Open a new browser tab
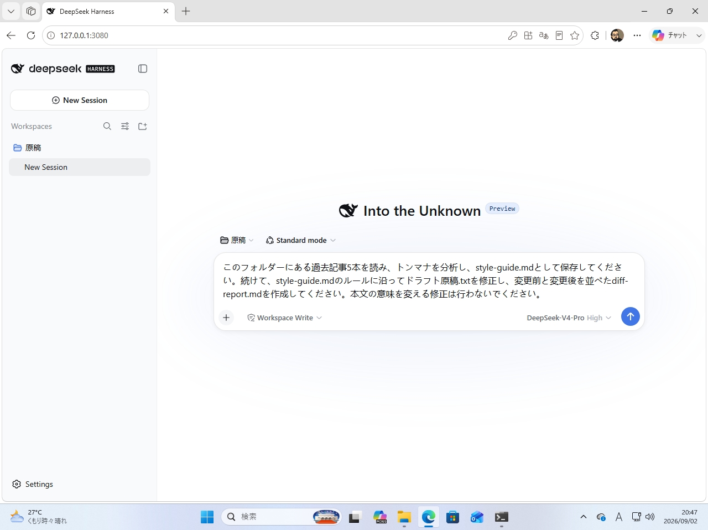 (x=186, y=11)
